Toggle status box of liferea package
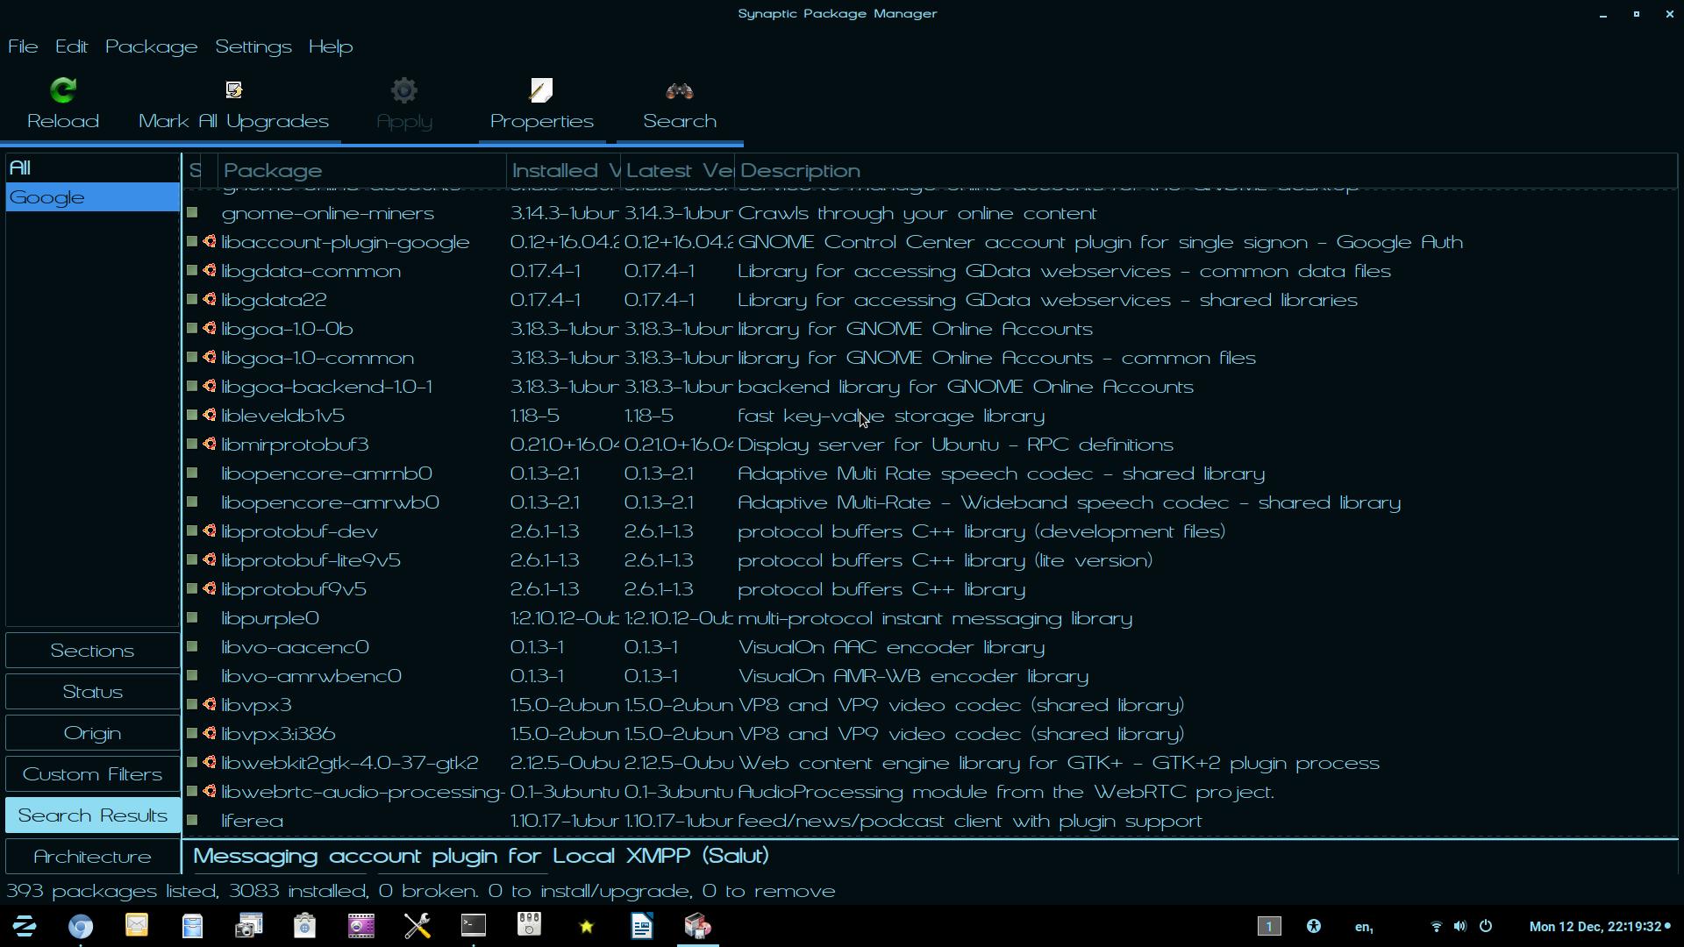This screenshot has height=947, width=1684. click(x=192, y=821)
